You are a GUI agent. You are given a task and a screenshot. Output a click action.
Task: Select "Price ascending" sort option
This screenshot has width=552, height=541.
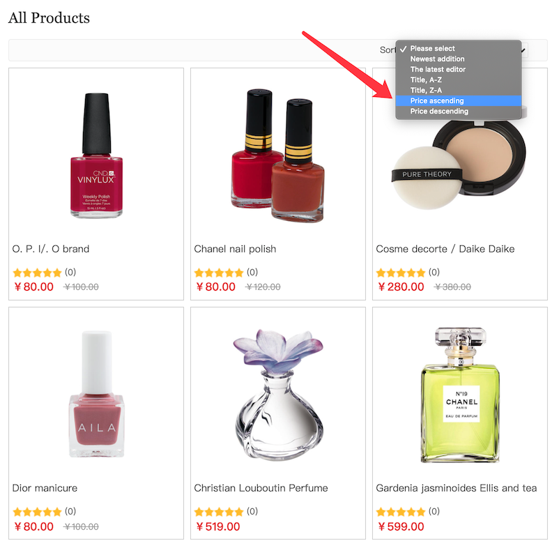click(437, 101)
